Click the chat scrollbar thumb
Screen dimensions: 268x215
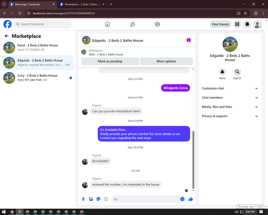[193, 160]
